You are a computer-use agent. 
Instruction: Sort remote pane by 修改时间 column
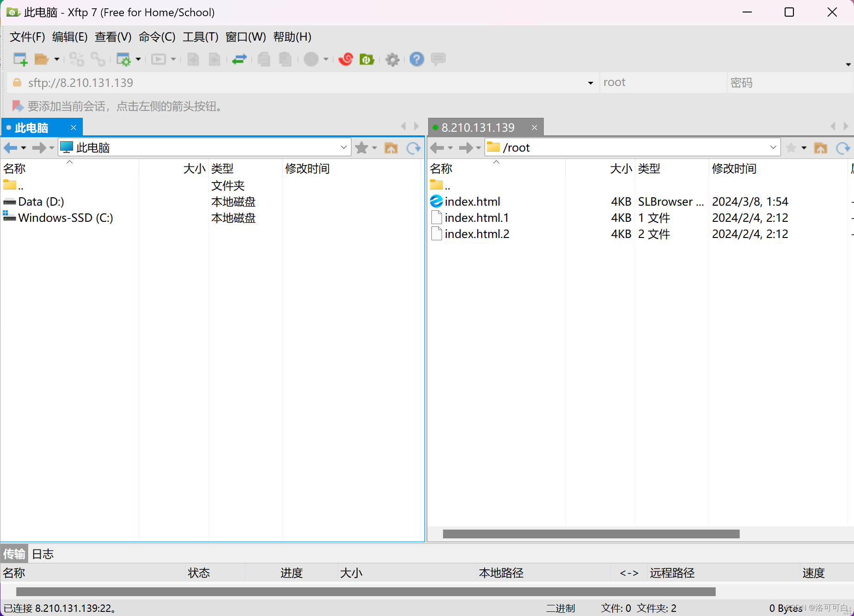[734, 169]
